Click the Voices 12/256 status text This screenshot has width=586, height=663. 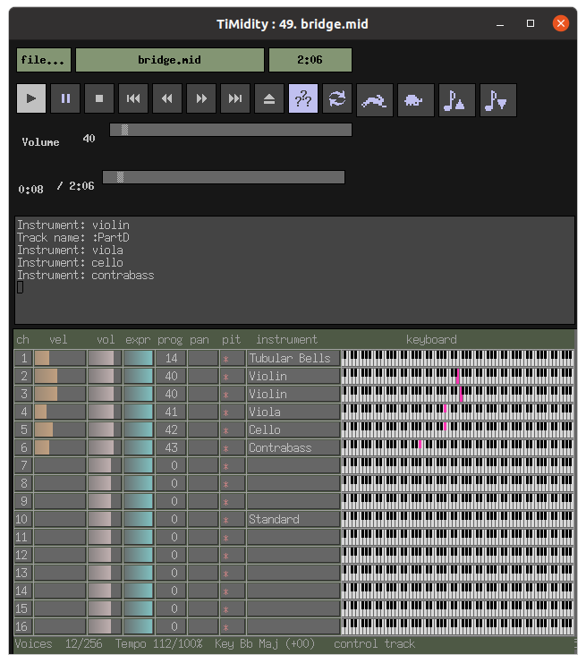(x=58, y=644)
